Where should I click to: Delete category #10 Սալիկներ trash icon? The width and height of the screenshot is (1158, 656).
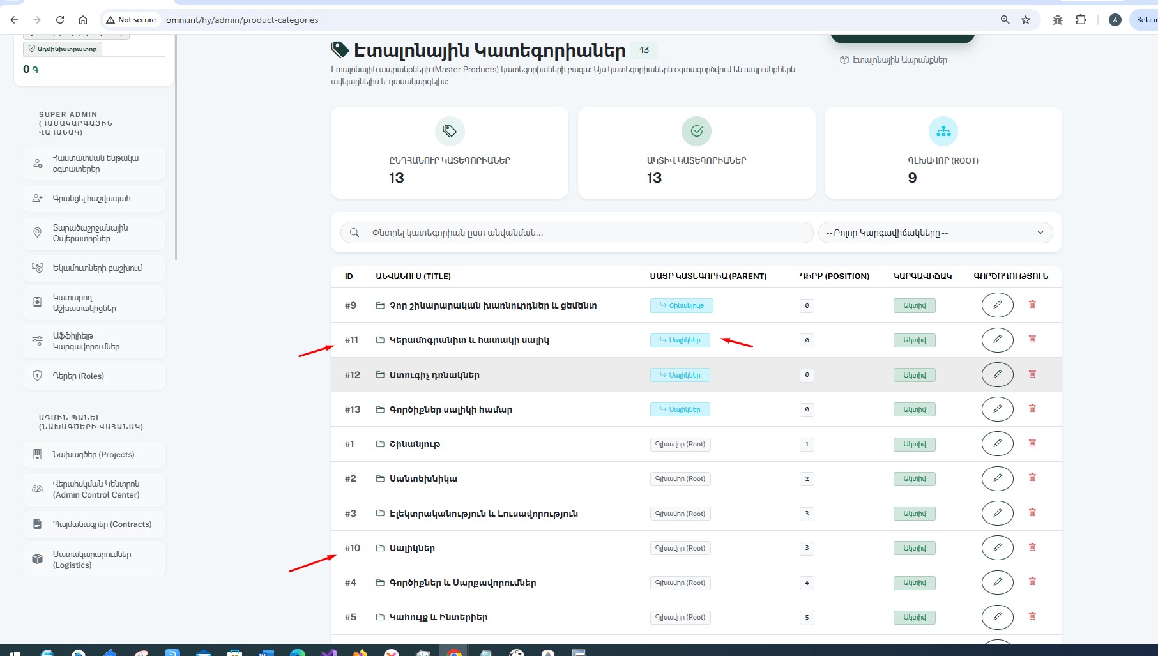[1032, 547]
